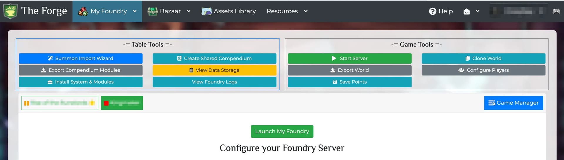Summon the Import Wizard

[x=80, y=58]
